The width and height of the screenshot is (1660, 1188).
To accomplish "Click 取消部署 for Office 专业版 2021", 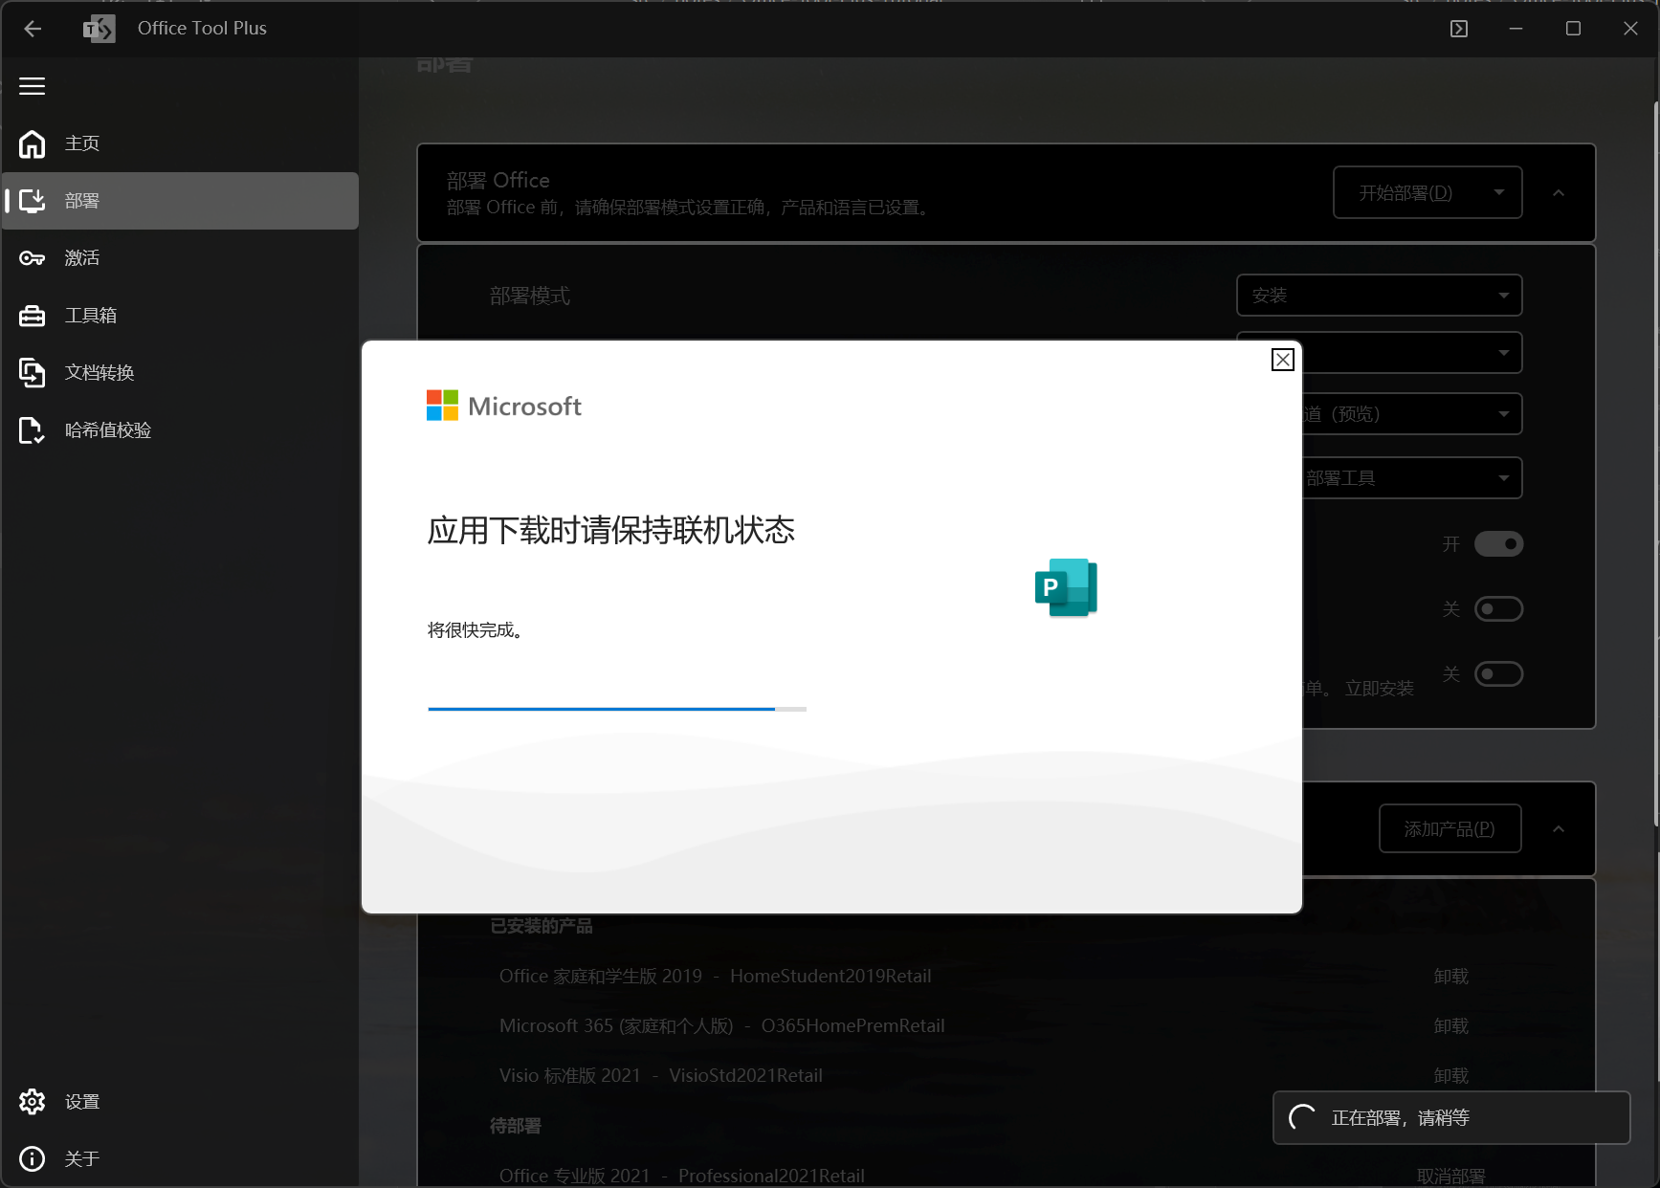I will [x=1450, y=1176].
